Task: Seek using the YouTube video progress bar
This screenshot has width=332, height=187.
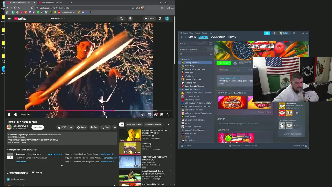Action: (x=89, y=111)
